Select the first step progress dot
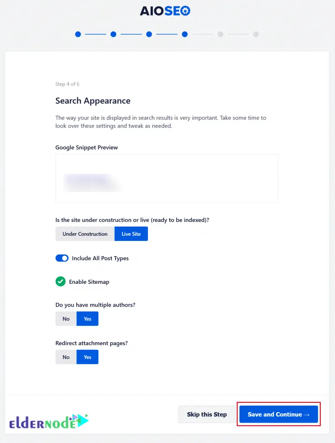Viewport: 335px width, 443px height. point(78,34)
